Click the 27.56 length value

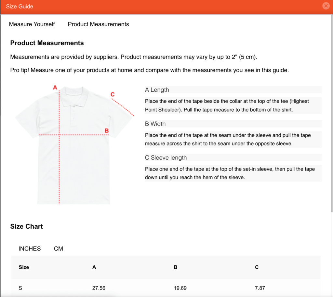[99, 288]
